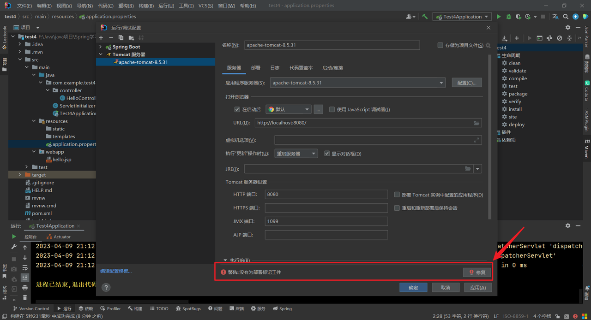This screenshot has width=591, height=320.
Task: Download sources in the Maven toolbar
Action: (505, 38)
